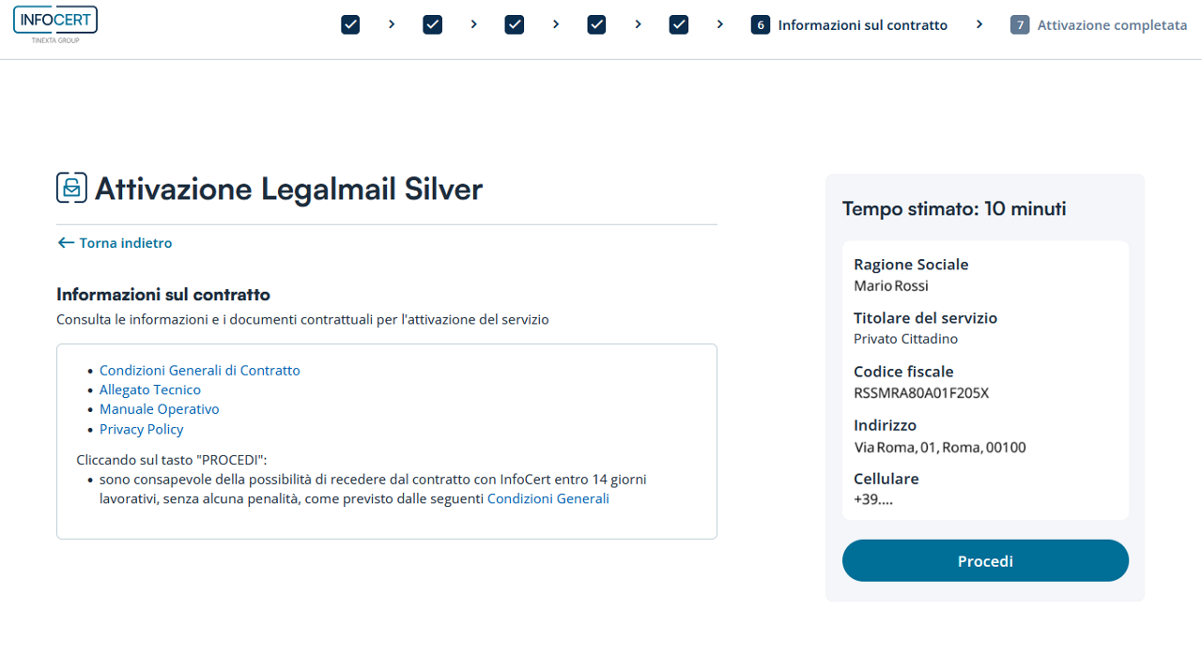Click the first completed step checkmark

pyautogui.click(x=350, y=25)
